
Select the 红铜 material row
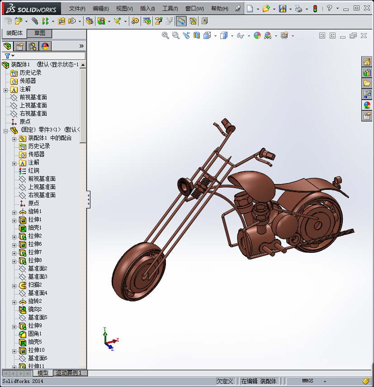pyautogui.click(x=29, y=170)
